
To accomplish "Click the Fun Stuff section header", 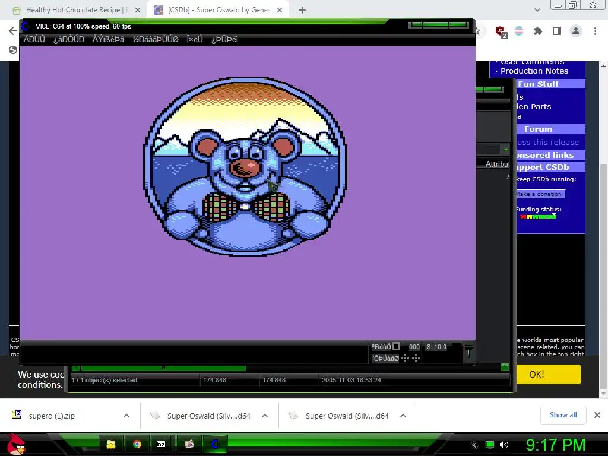I will (550, 84).
